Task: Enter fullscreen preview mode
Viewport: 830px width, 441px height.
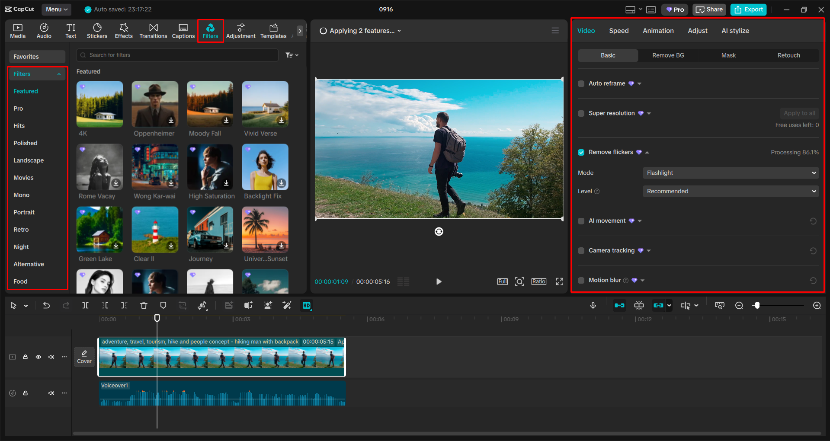Action: coord(559,282)
